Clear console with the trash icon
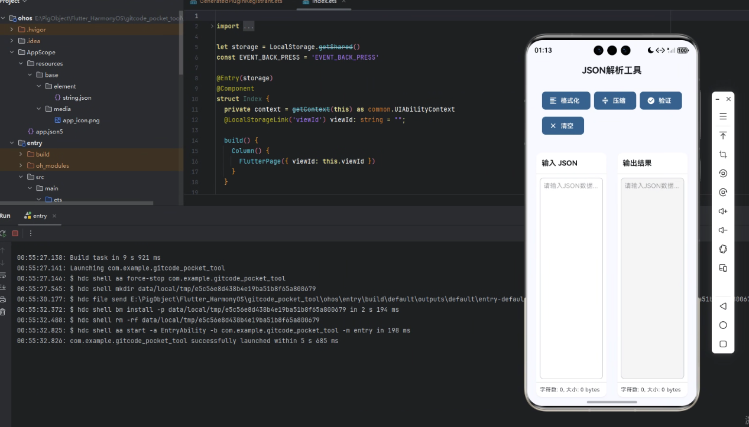The image size is (749, 427). tap(3, 312)
